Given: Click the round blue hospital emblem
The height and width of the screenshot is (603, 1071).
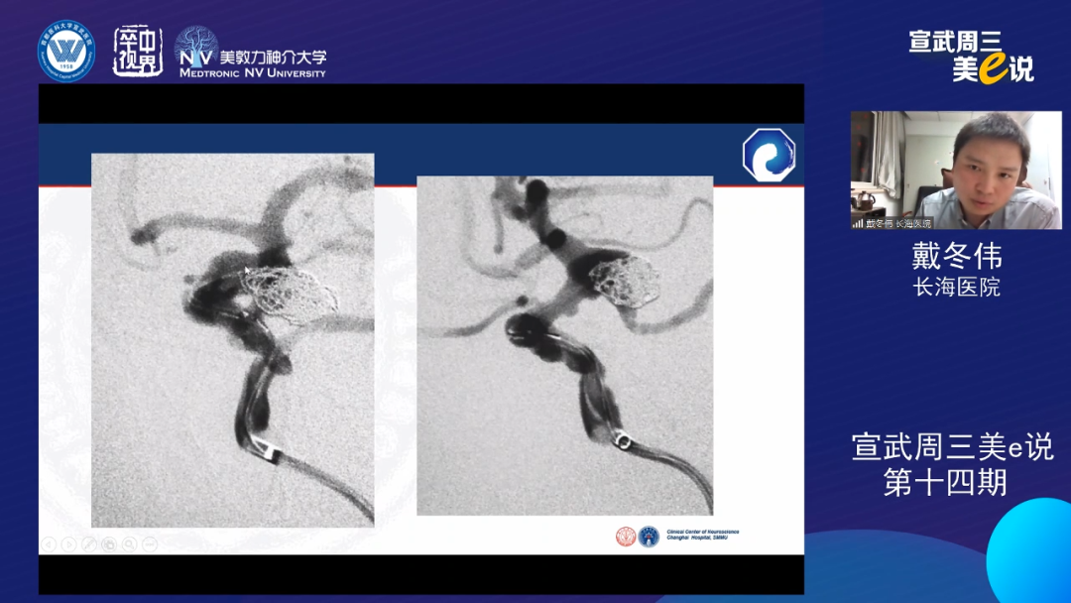Looking at the screenshot, I should [66, 52].
